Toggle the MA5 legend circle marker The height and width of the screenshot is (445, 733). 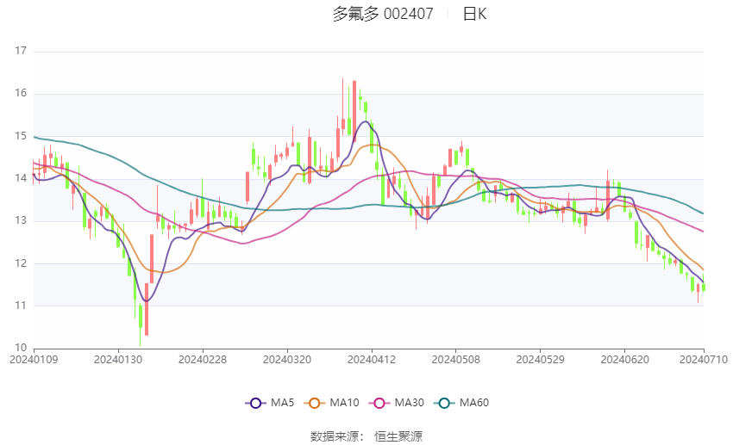pos(255,402)
